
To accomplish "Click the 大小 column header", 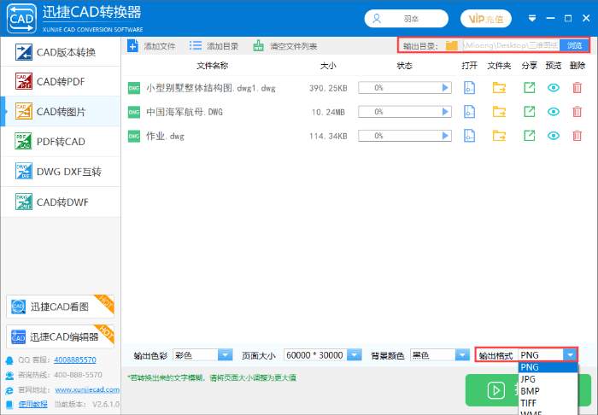I will click(x=328, y=66).
